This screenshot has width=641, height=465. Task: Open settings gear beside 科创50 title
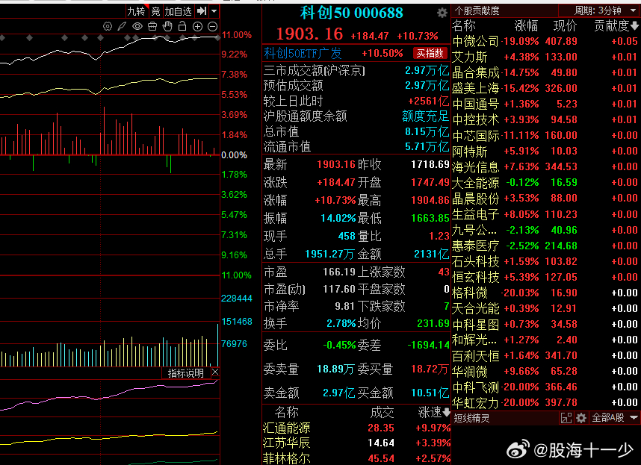click(442, 13)
